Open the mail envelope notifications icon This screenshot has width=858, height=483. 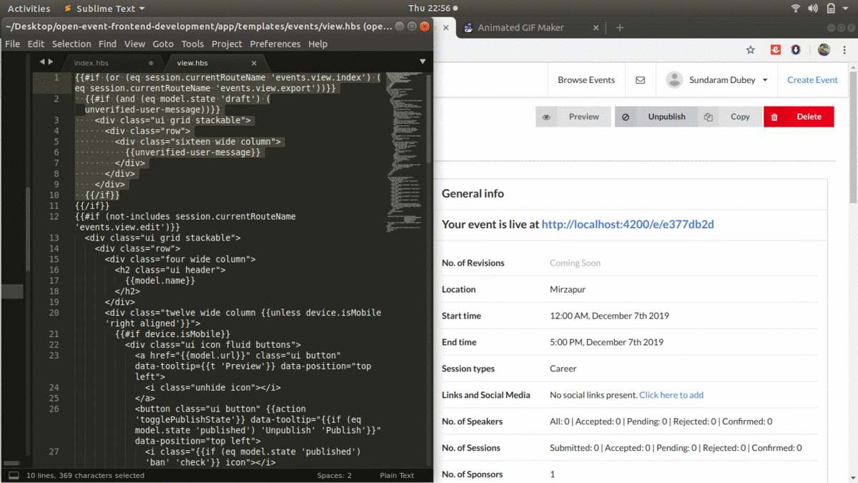tap(640, 80)
